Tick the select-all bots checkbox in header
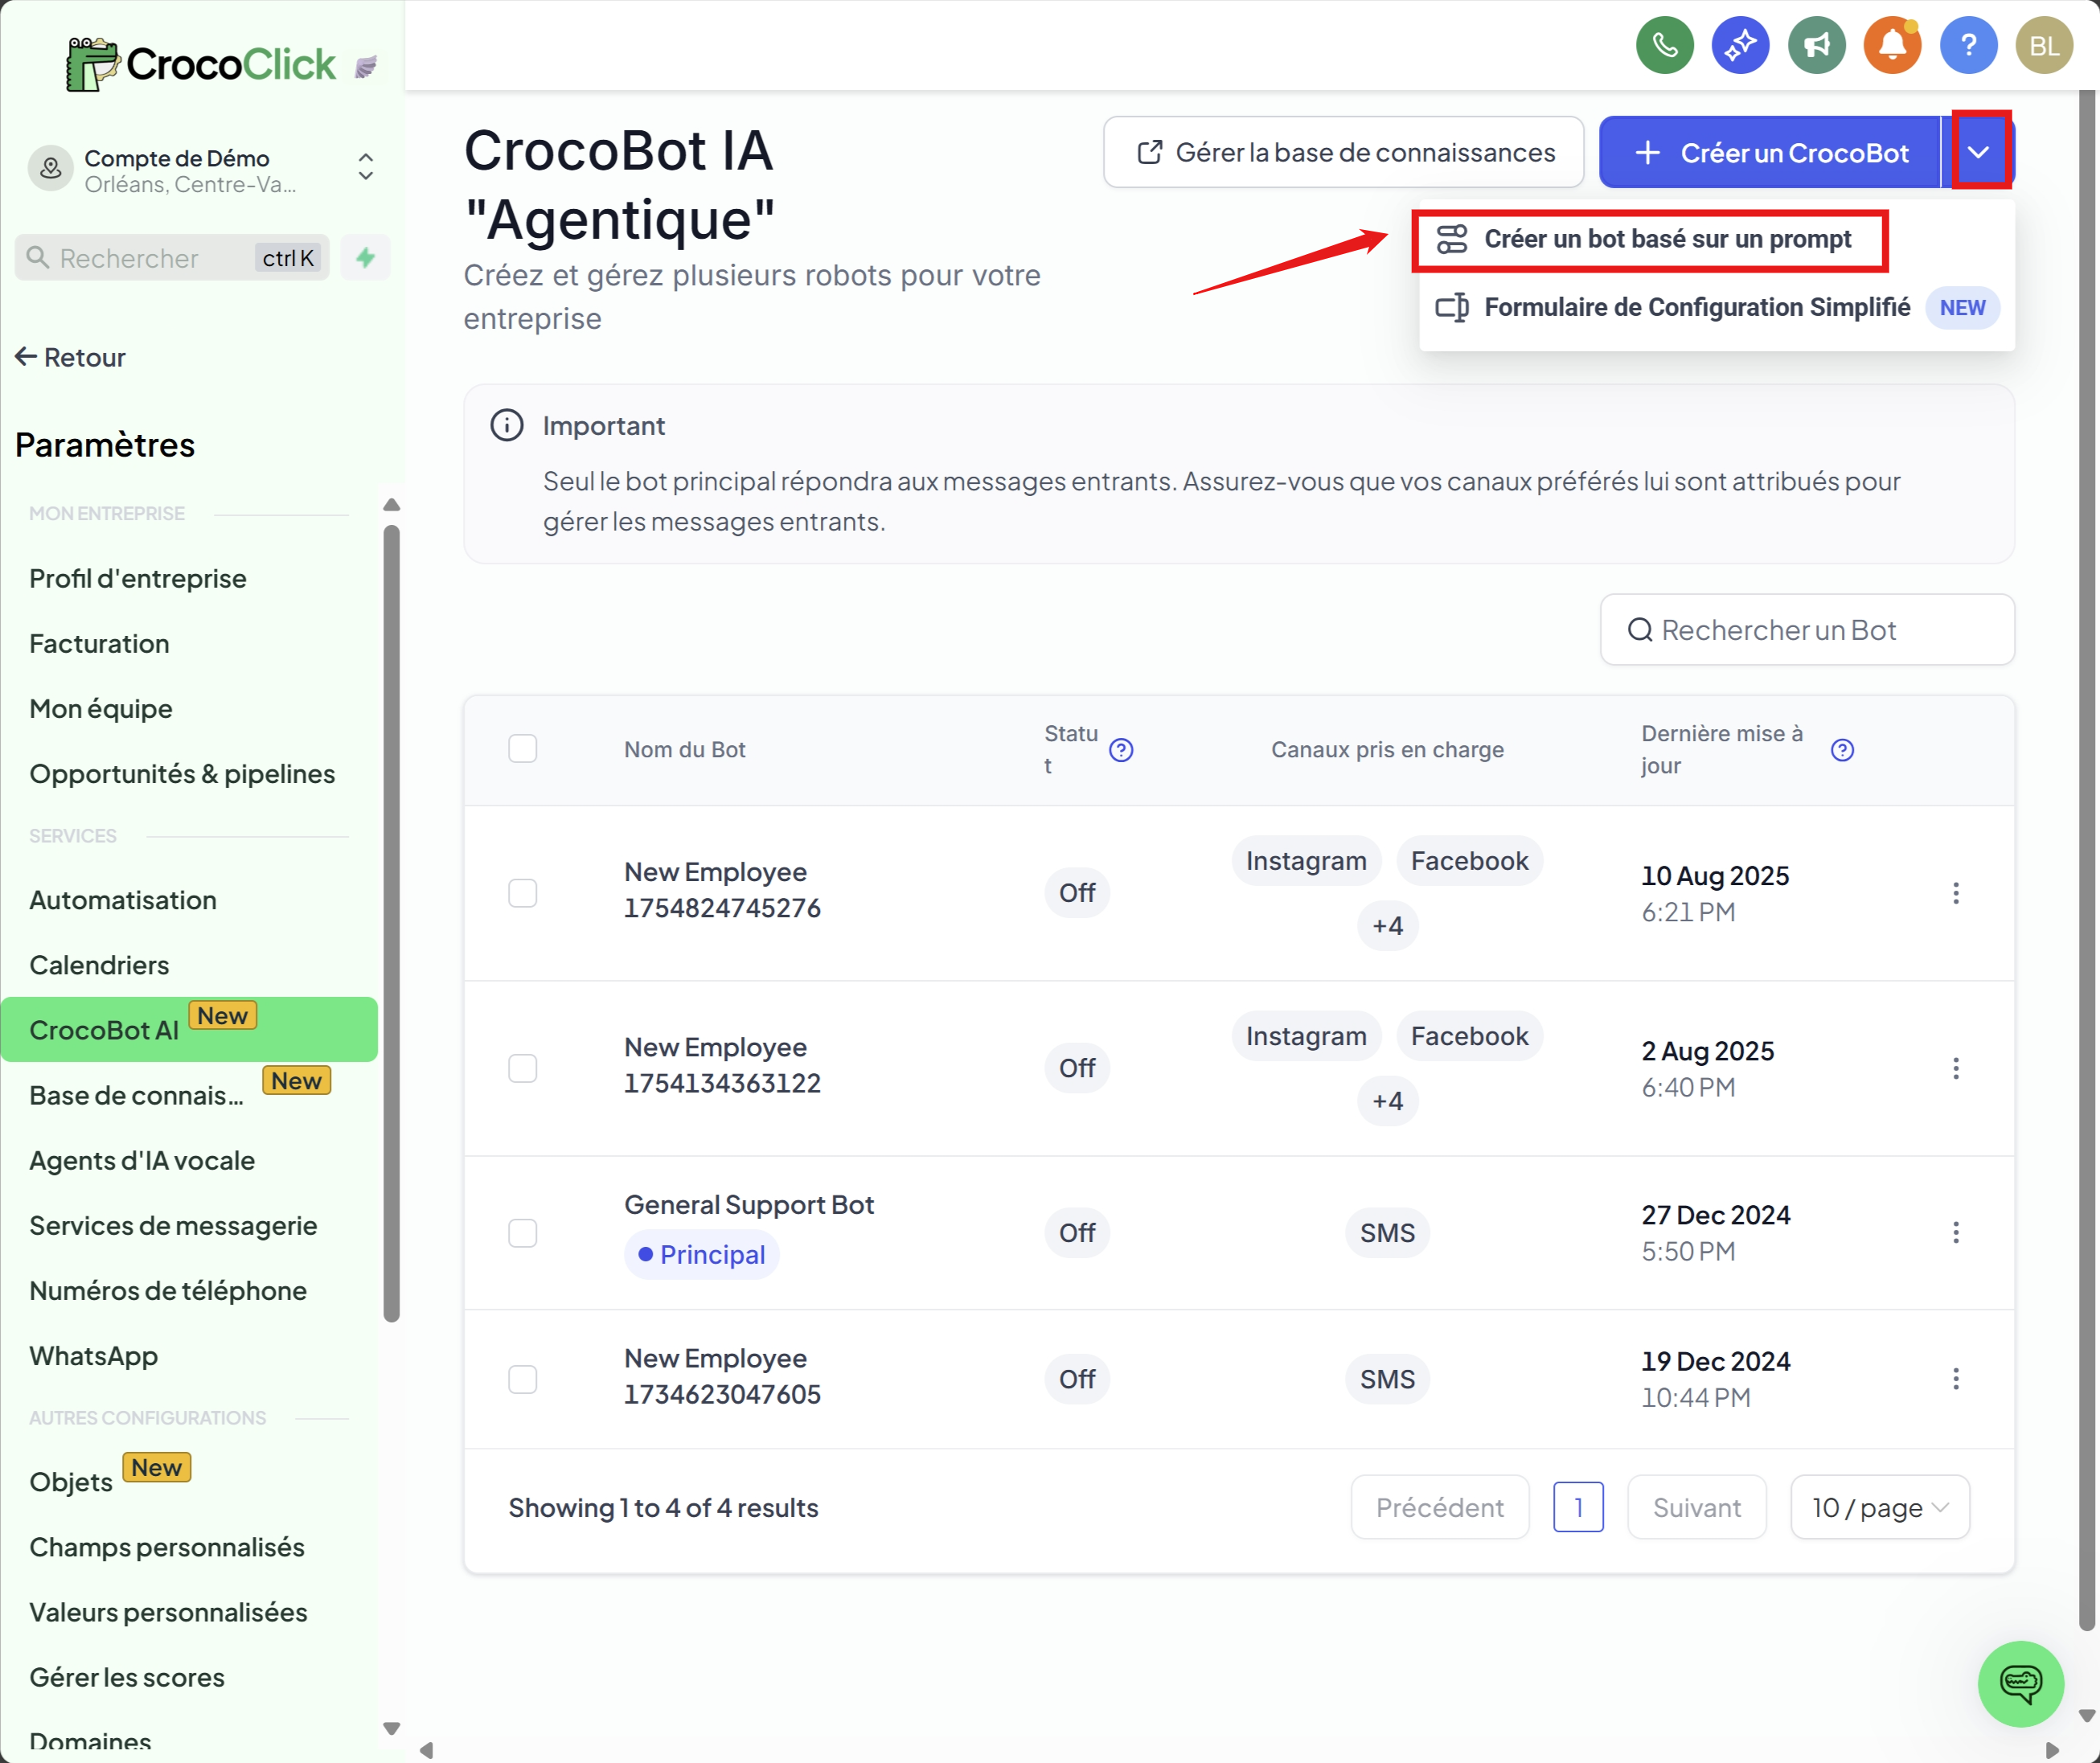This screenshot has height=1763, width=2100. tap(522, 749)
